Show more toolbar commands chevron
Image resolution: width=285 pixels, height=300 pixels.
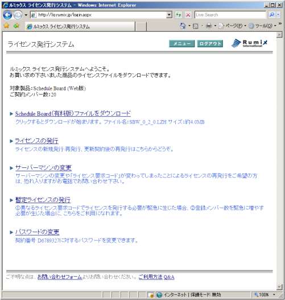click(x=280, y=23)
